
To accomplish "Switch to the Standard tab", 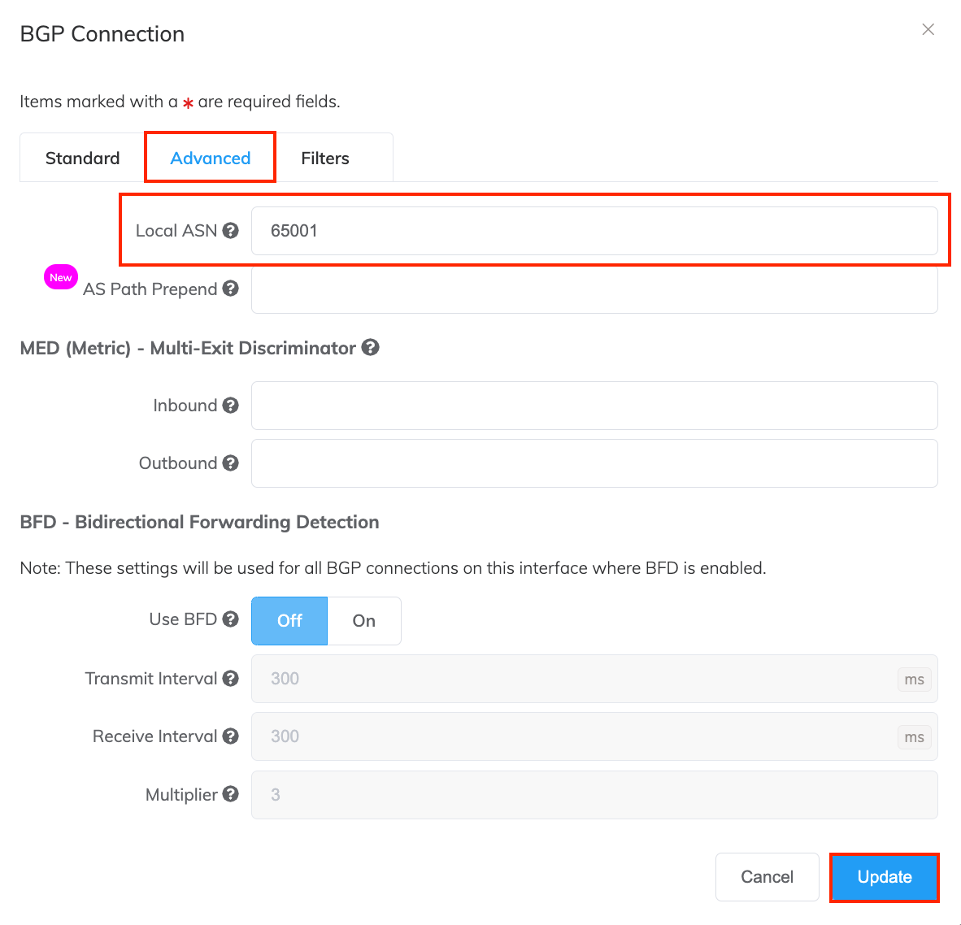I will pyautogui.click(x=83, y=158).
